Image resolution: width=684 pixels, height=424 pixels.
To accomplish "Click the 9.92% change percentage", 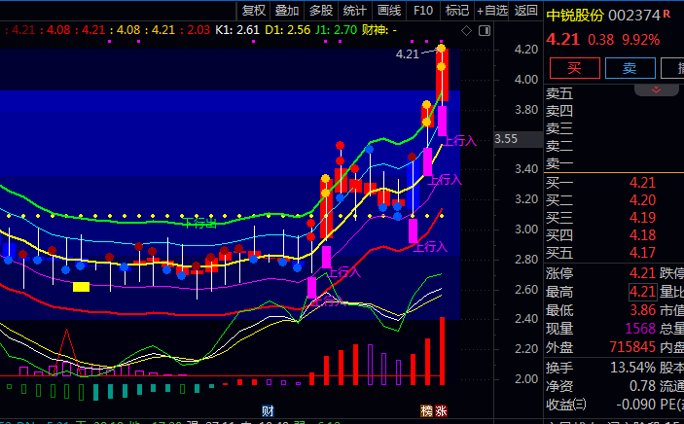I will (x=641, y=40).
